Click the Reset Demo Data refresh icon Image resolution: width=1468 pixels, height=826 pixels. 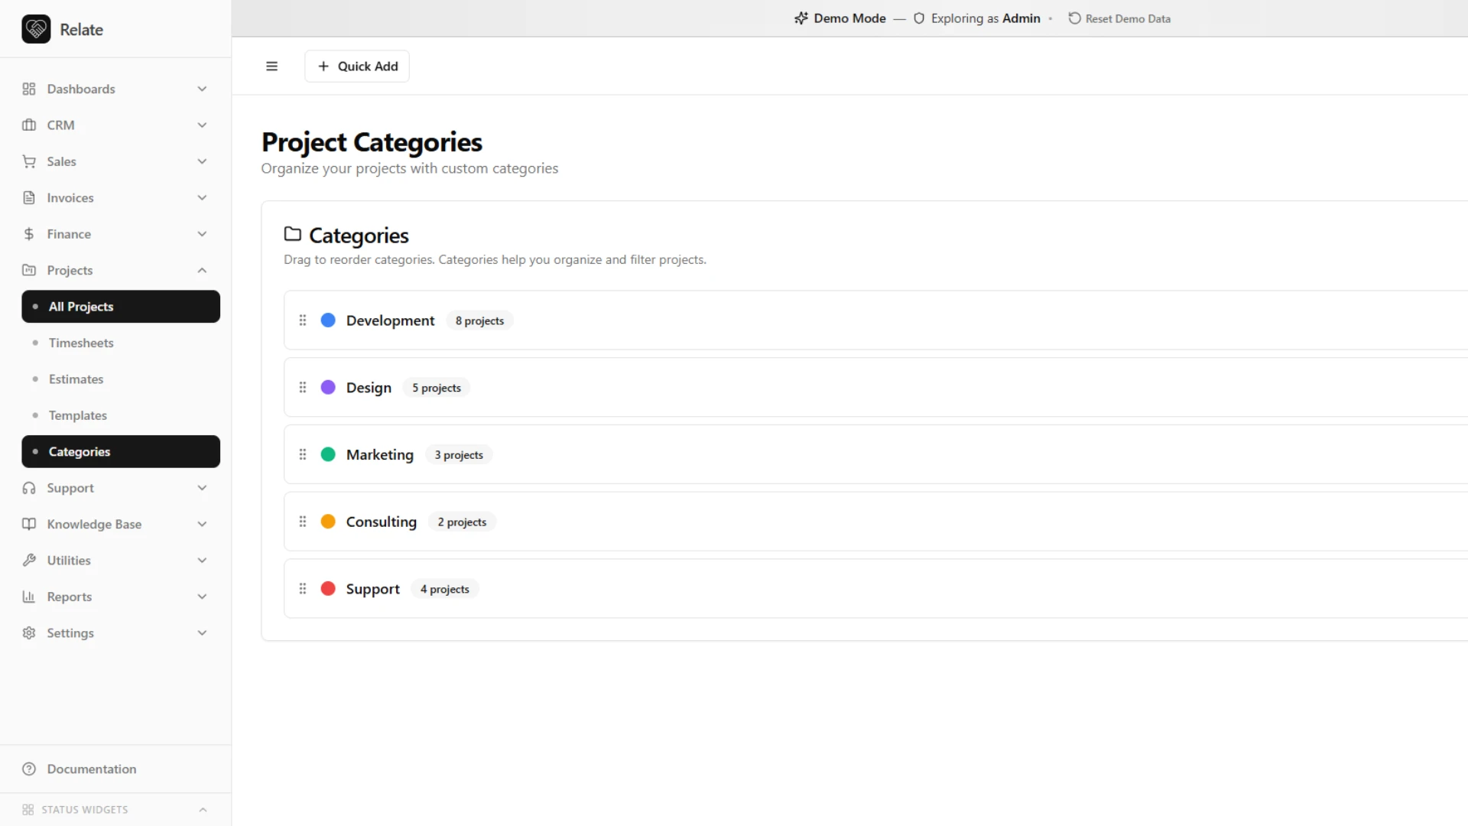(1074, 18)
